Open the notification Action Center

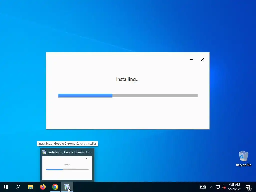tap(248, 187)
